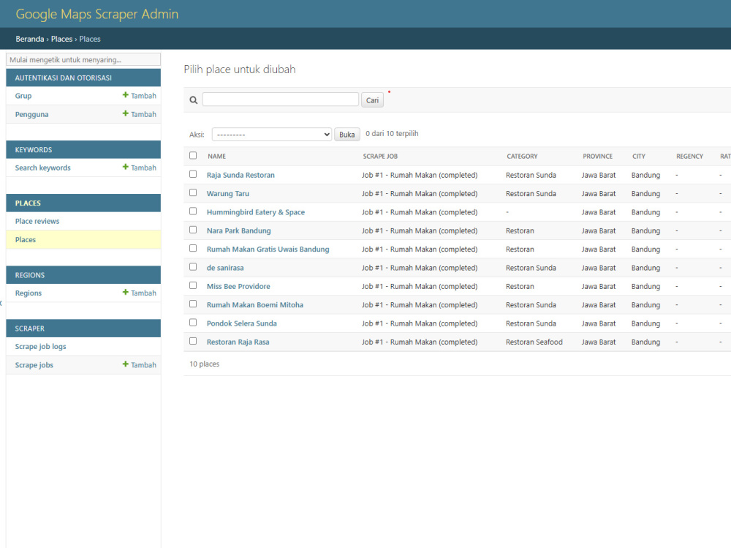Sort by SCRAPE JOB column header

pyautogui.click(x=380, y=157)
